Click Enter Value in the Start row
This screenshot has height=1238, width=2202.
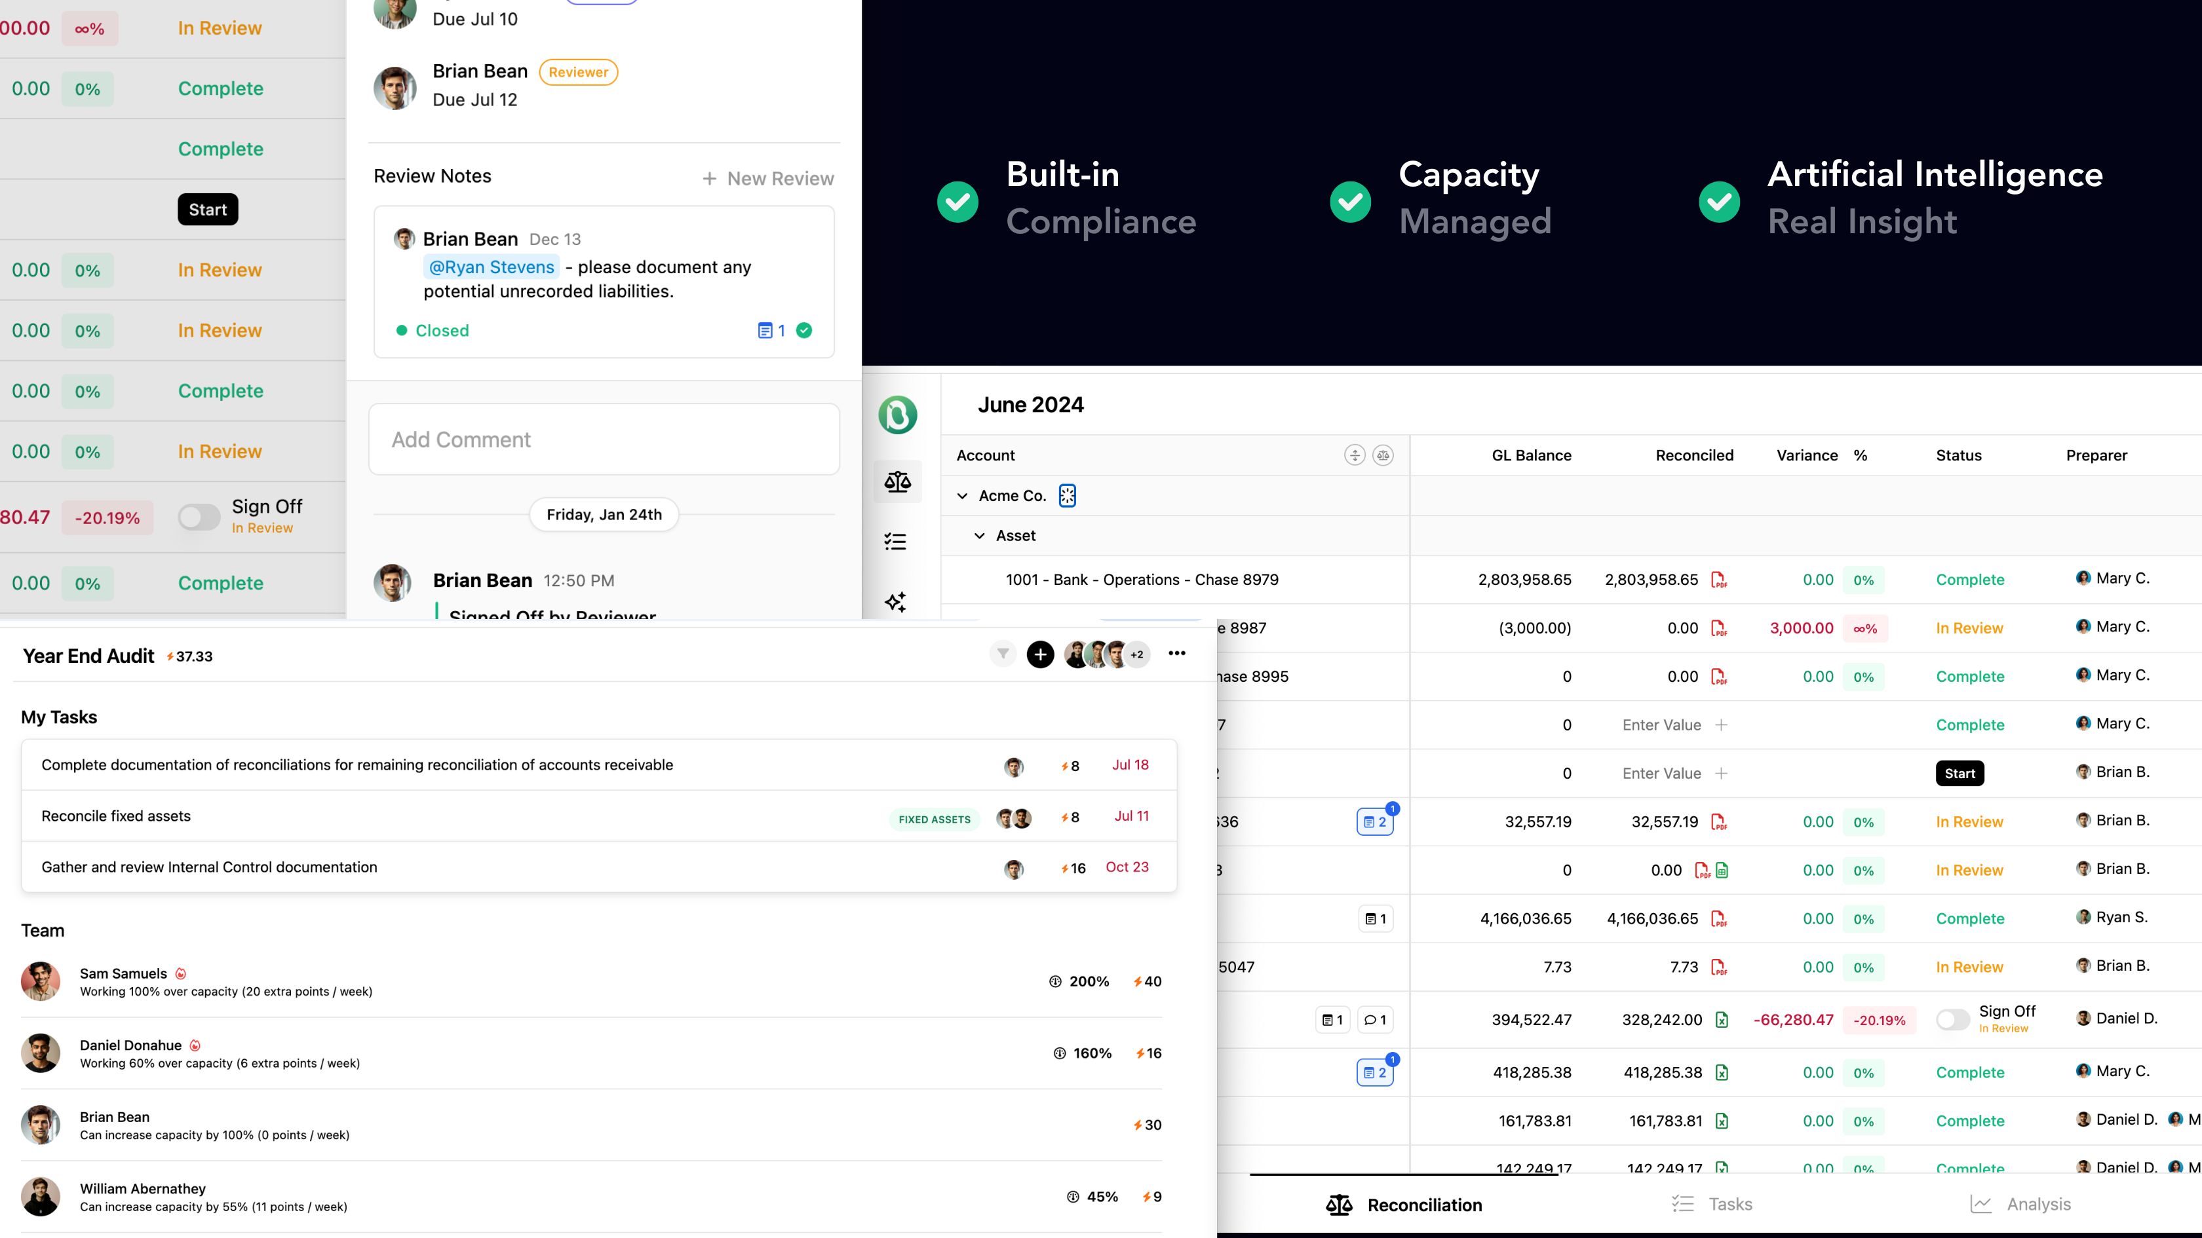pos(1662,774)
